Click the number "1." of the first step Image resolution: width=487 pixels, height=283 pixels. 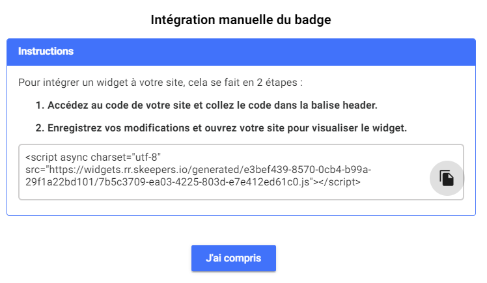coord(39,105)
